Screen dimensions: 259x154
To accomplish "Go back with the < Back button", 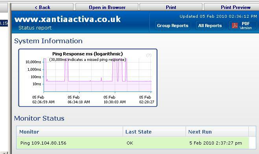I will click(42, 7).
